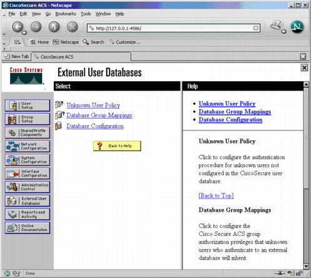This screenshot has width=312, height=279.
Task: Select the CiscoSecure ACS tab
Action: 81,57
